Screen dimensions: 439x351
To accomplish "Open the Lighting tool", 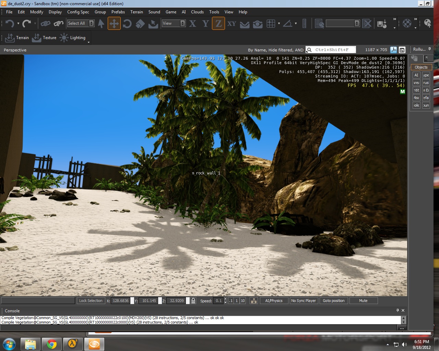I will tap(72, 38).
